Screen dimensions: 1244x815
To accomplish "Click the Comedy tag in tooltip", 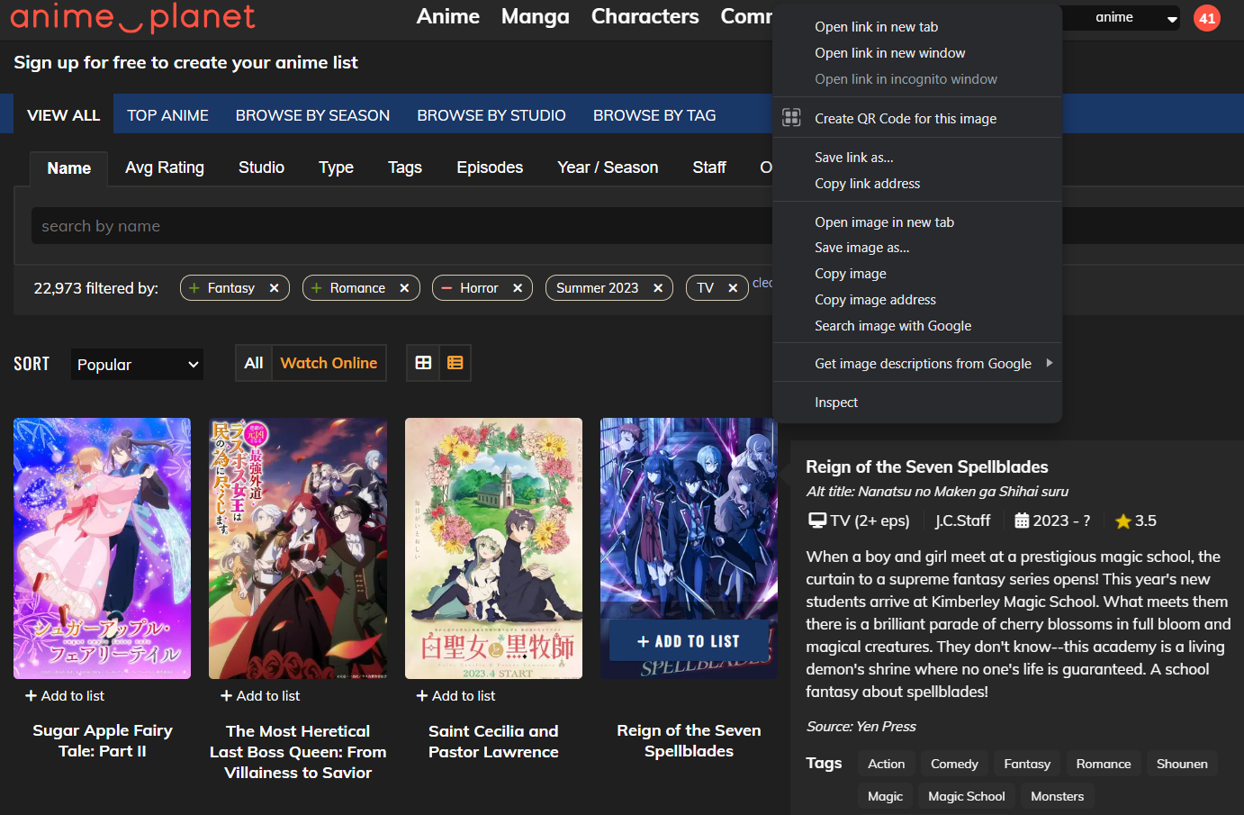I will [x=954, y=764].
